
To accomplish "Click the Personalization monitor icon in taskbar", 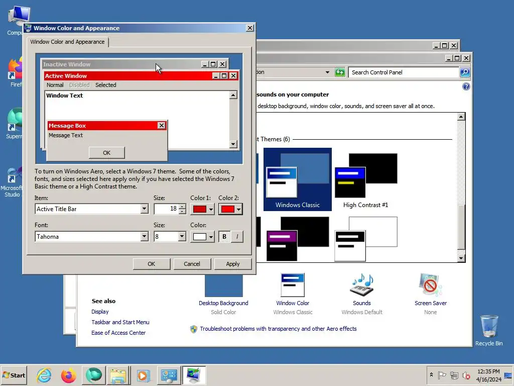I will click(194, 375).
